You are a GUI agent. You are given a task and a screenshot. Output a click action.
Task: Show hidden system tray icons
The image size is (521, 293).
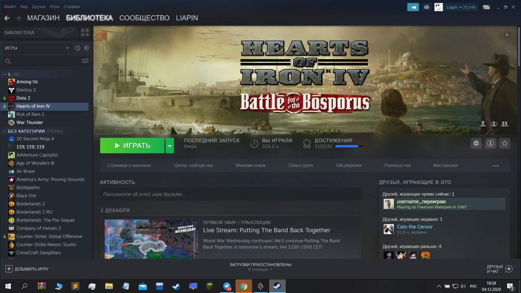tap(439, 286)
